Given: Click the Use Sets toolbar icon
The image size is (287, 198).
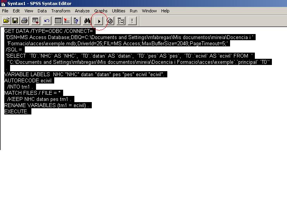Looking at the screenshot, I should (x=121, y=20).
